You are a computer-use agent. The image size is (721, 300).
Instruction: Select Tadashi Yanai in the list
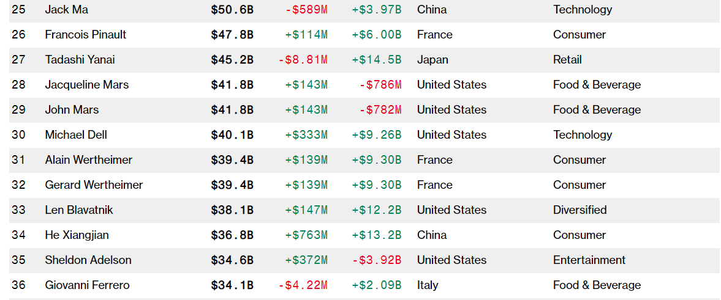coord(80,60)
